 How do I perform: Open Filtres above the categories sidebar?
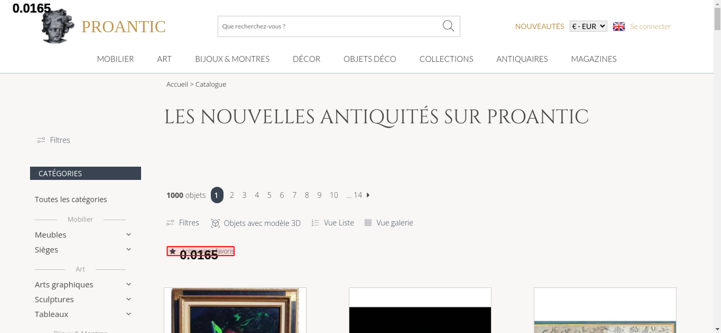pos(54,140)
